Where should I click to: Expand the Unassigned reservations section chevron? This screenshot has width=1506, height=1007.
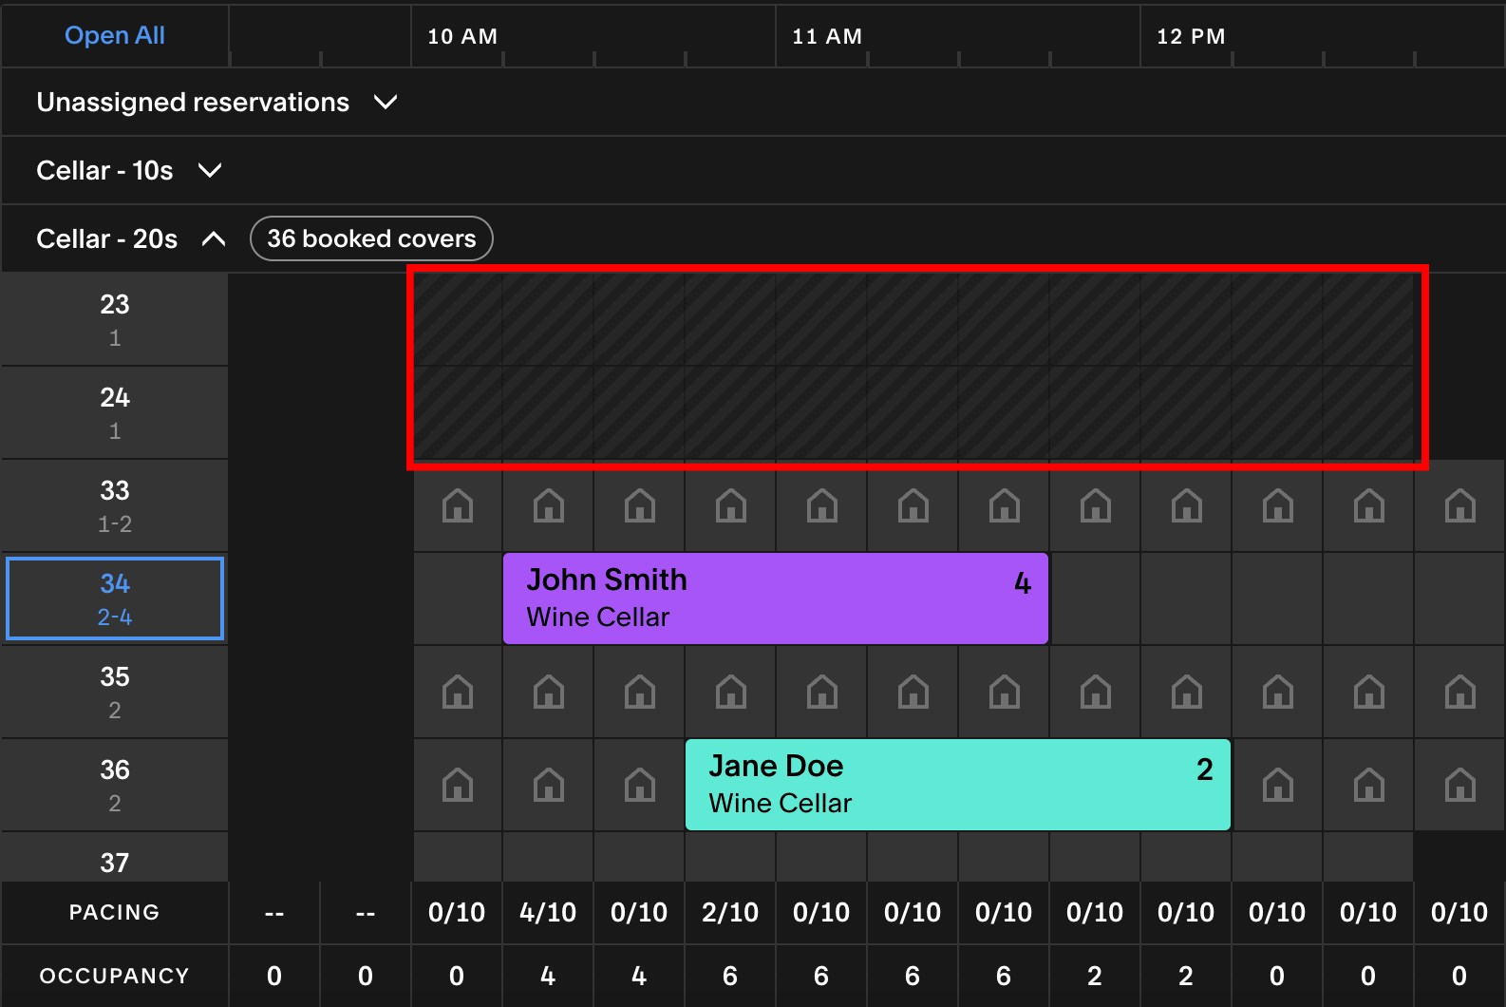coord(386,102)
